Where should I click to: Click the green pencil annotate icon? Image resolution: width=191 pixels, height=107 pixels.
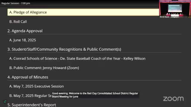click(x=5, y=101)
